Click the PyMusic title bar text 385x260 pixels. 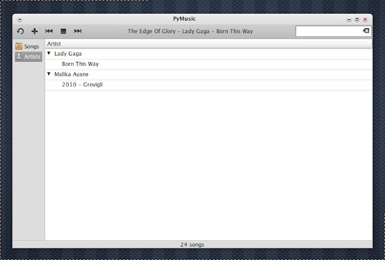click(x=184, y=19)
